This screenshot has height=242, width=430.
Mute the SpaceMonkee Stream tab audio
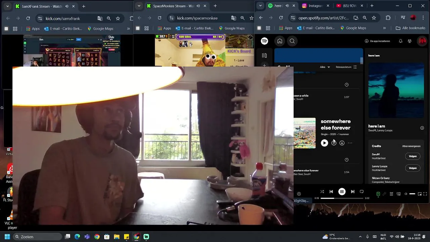pos(198,6)
